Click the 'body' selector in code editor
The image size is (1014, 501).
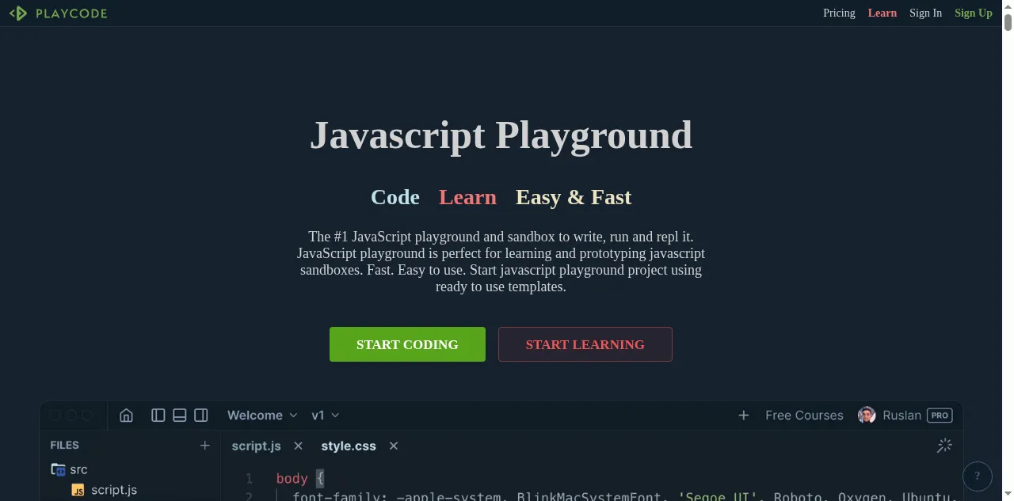(292, 478)
